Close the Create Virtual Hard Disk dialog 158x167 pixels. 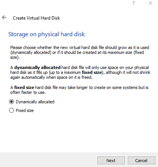150,3
